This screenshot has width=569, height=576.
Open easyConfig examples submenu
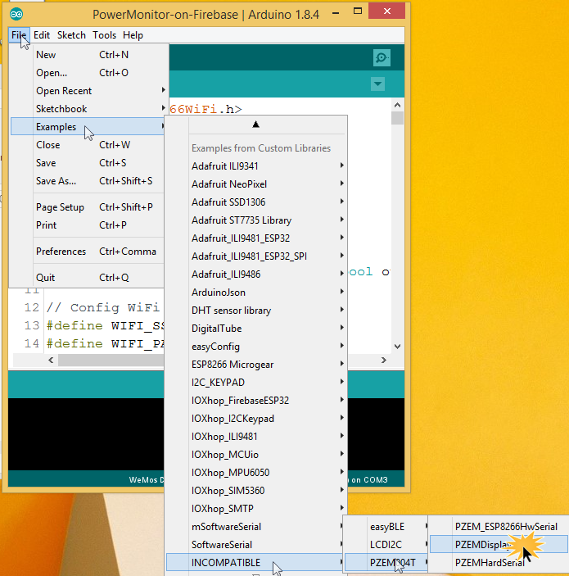click(x=256, y=347)
